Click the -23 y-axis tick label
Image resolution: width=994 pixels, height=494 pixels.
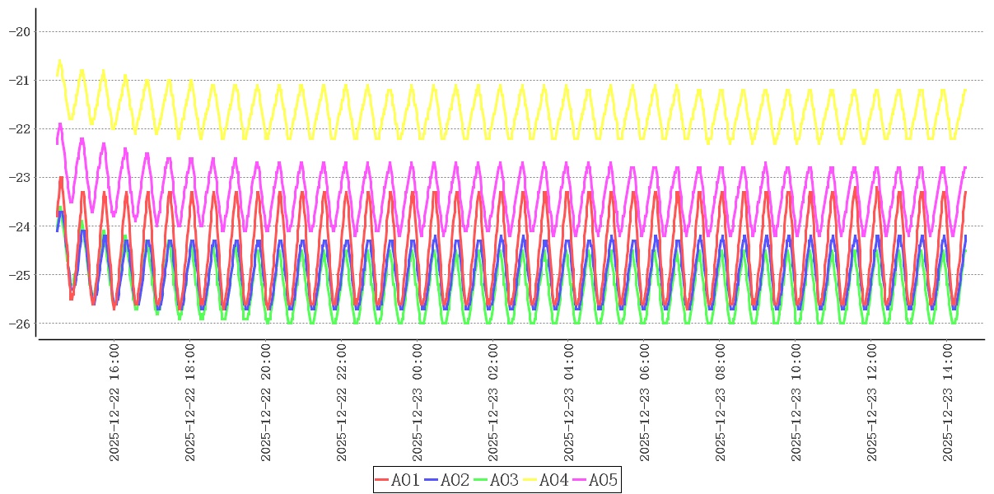click(x=19, y=177)
